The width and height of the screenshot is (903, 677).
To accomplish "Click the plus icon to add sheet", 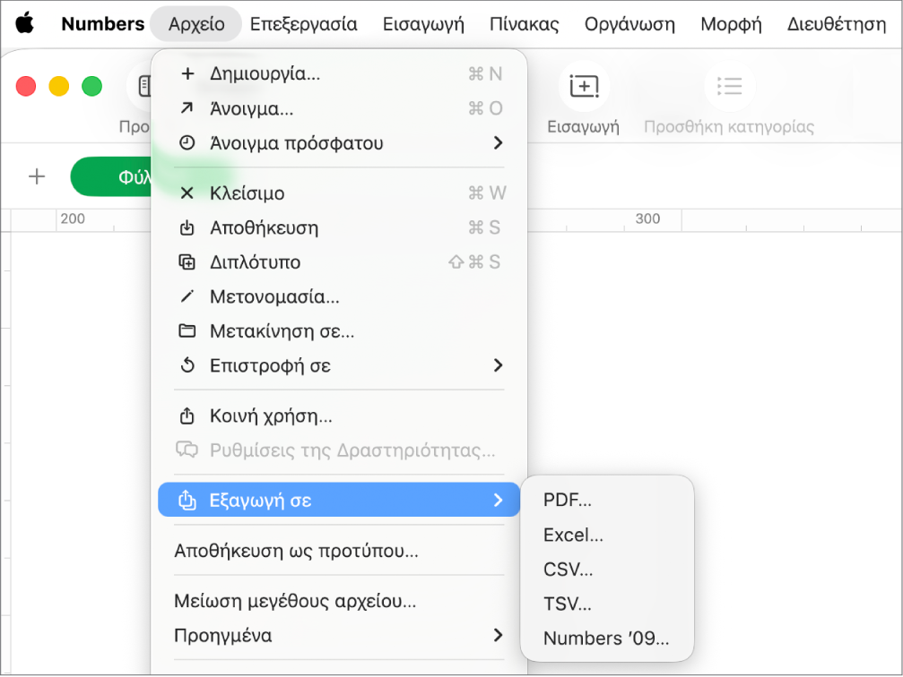I will (x=37, y=176).
